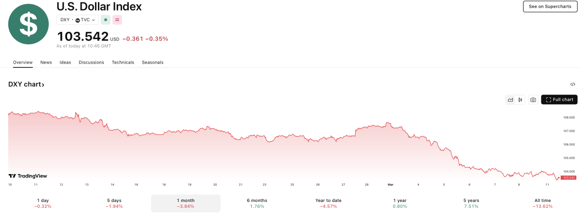Open the embed code icon
The height and width of the screenshot is (215, 579).
click(572, 84)
